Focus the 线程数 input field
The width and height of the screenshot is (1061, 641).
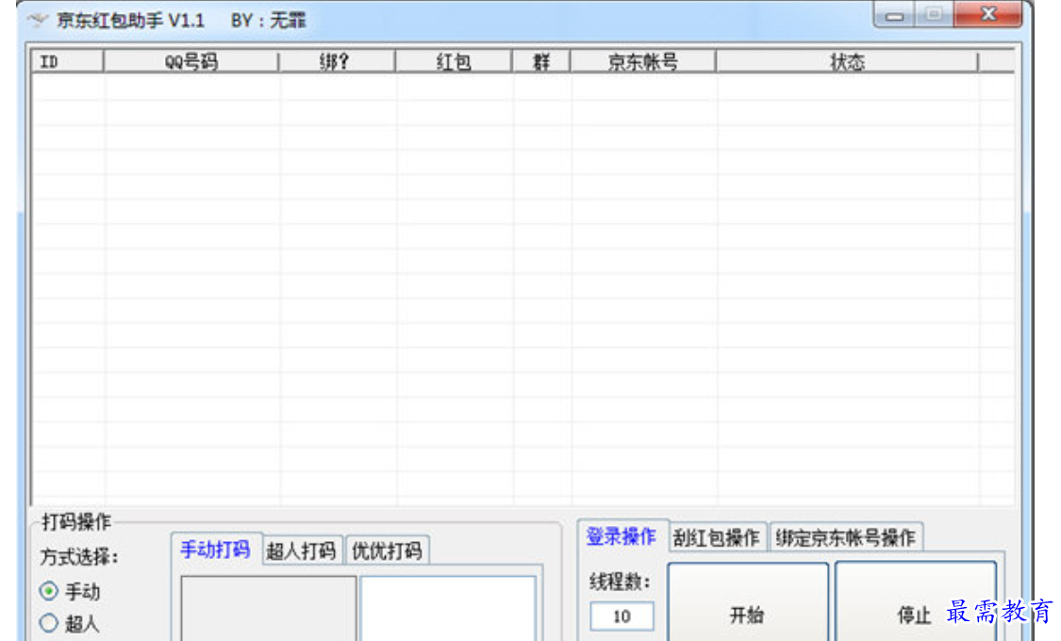[622, 616]
